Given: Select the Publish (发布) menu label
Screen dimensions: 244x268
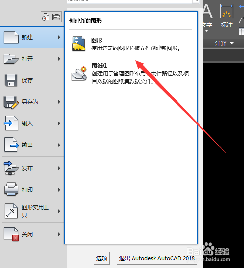Looking at the screenshot, I should click(x=27, y=168).
